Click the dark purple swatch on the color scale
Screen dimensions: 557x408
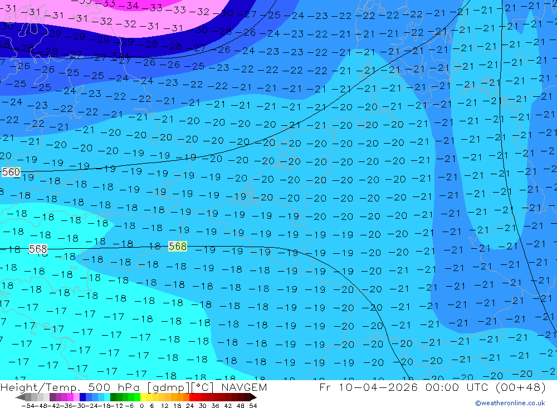tap(52, 397)
